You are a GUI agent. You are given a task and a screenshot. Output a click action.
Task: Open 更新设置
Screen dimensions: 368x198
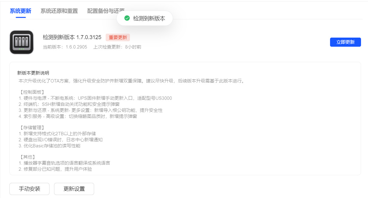tap(74, 189)
